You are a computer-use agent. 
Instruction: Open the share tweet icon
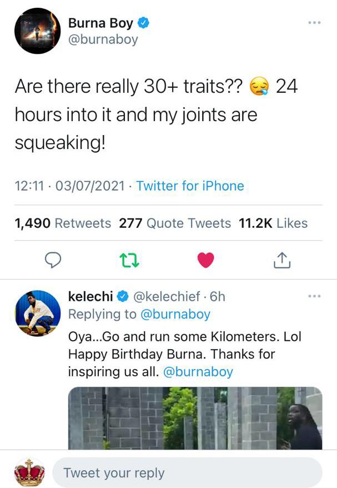point(282,261)
